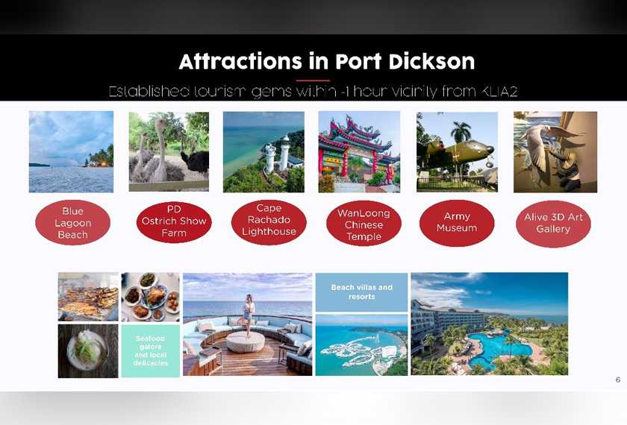Click the Attractions in Port Dickson title
627x425 pixels.
pos(327,61)
